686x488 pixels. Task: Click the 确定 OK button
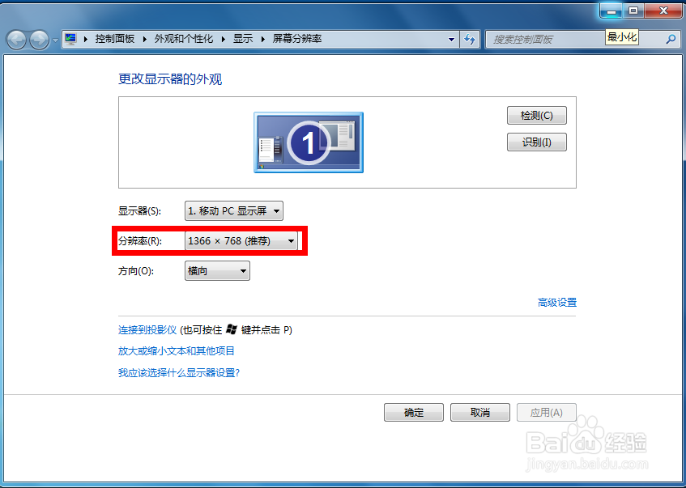point(414,413)
